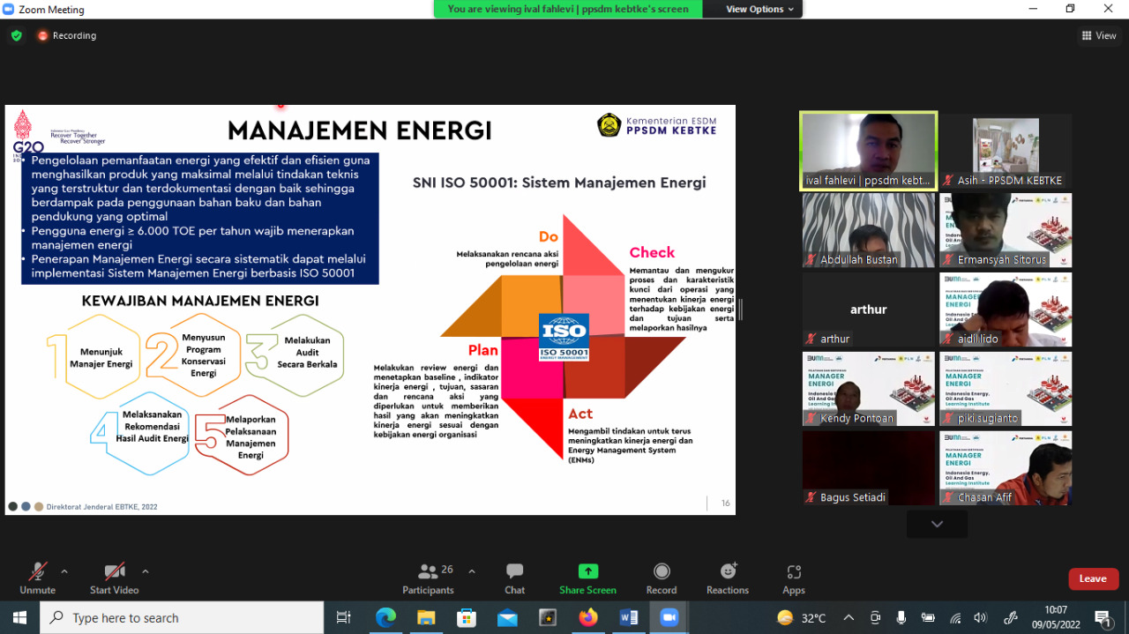Image resolution: width=1129 pixels, height=634 pixels.
Task: Select ival fahlevi's video thumbnail
Action: pos(868,150)
